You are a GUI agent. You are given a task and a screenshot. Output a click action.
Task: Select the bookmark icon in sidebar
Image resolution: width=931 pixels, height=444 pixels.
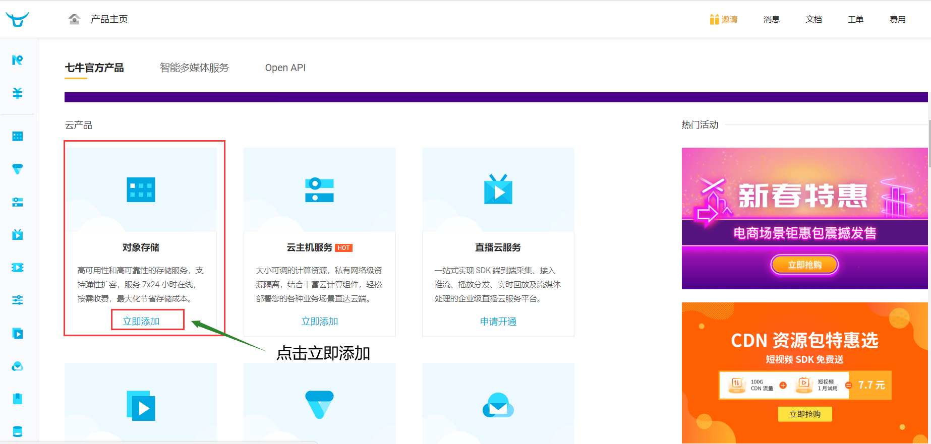click(x=18, y=399)
